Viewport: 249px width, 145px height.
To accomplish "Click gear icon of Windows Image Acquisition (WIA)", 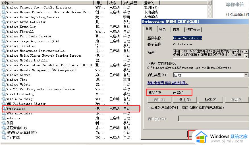I will click(x=3, y=41).
